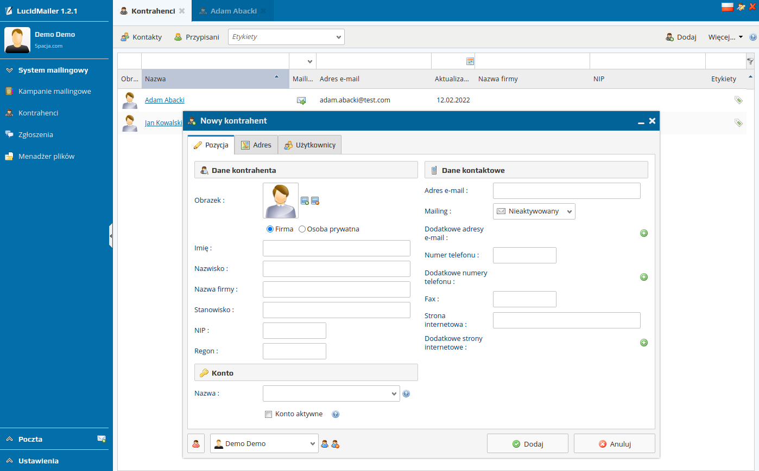Click the label tag icon for Adam Abacki

coord(738,100)
